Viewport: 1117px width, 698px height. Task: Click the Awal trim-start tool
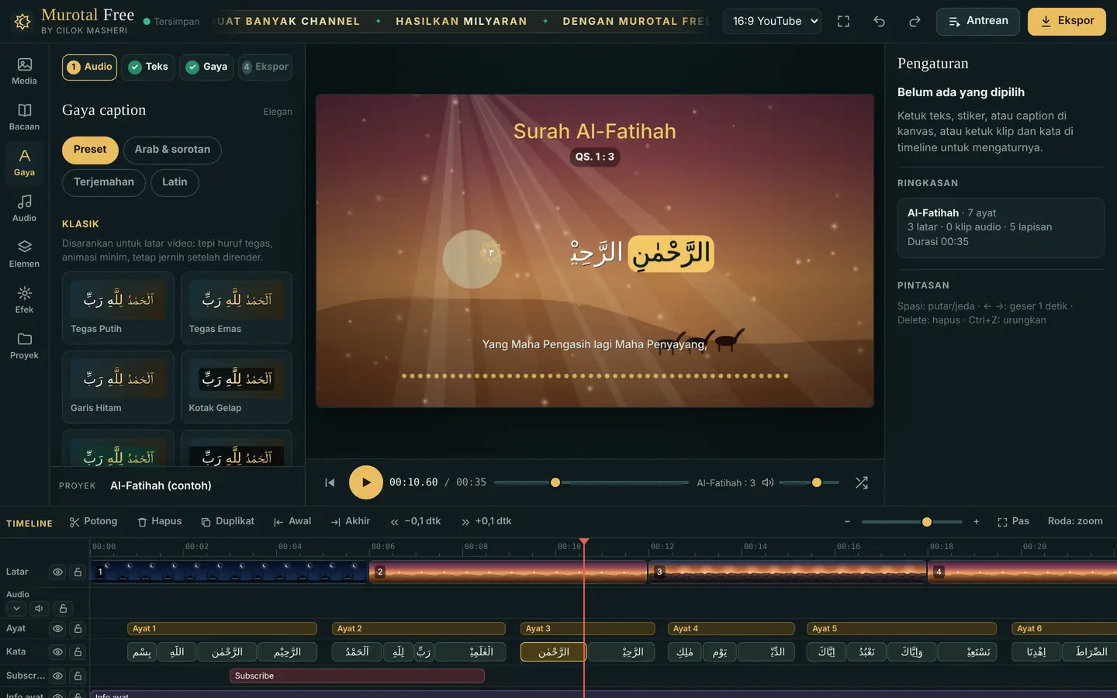click(x=292, y=521)
